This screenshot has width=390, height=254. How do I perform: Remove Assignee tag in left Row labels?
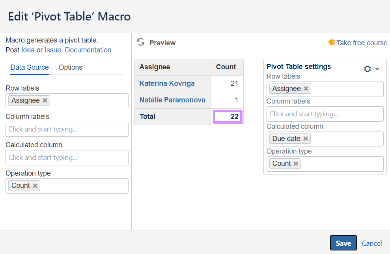45,100
